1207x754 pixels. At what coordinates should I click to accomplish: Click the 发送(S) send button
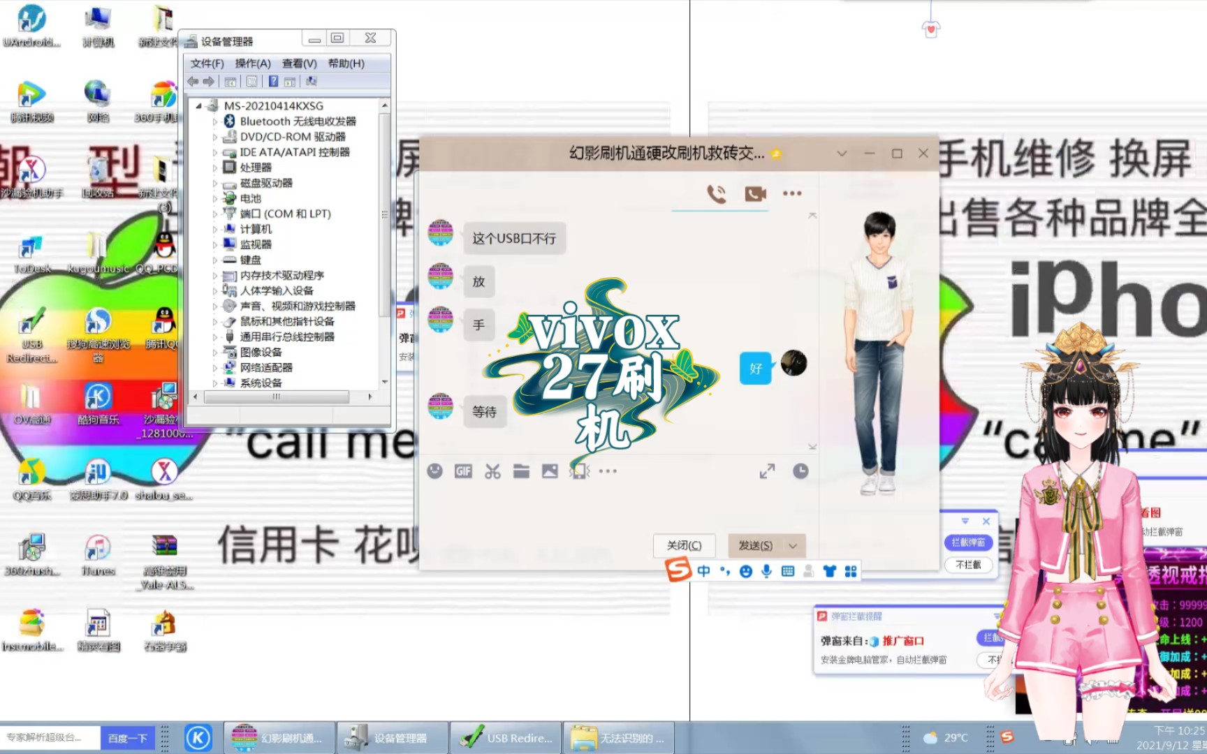[x=756, y=545]
